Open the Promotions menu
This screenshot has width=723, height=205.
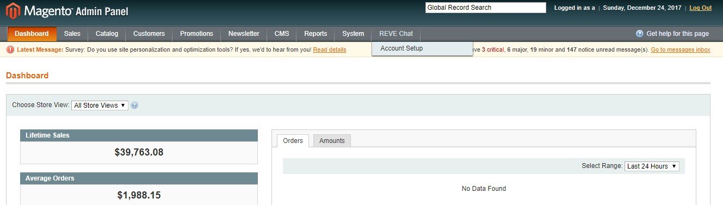point(196,34)
